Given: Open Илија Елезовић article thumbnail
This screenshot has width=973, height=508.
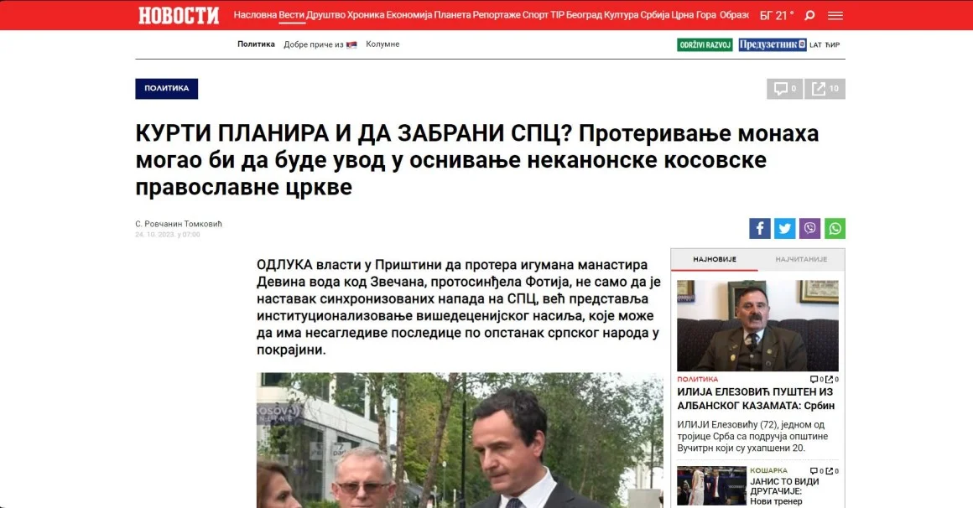Looking at the screenshot, I should 757,325.
